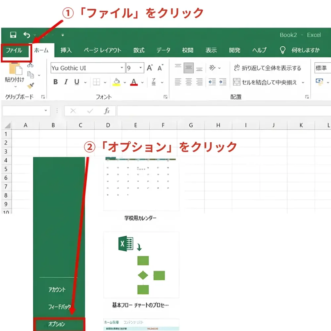Open the Customize Quick Access Toolbar arrow

63,35
